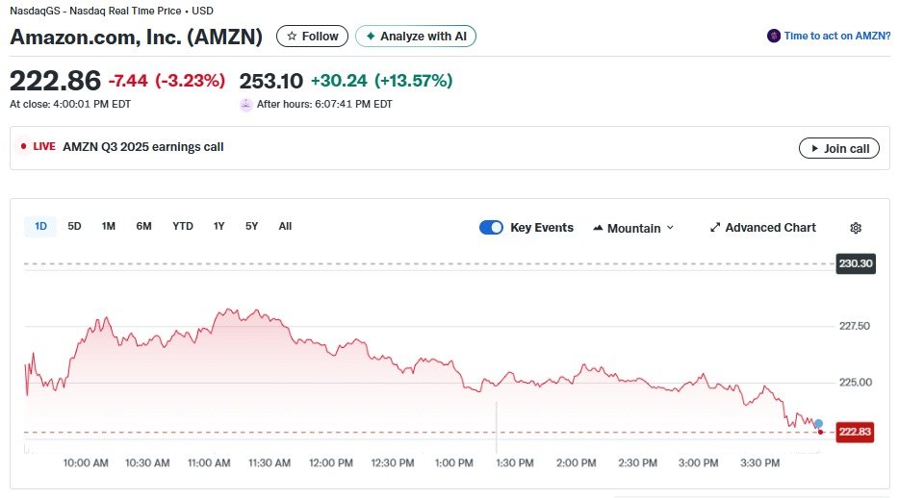Join the AMZN Q3 2025 earnings call

(x=838, y=149)
